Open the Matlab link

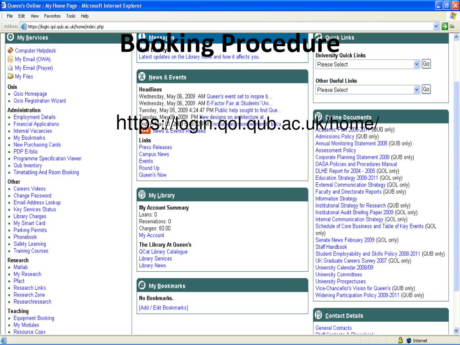(x=21, y=267)
